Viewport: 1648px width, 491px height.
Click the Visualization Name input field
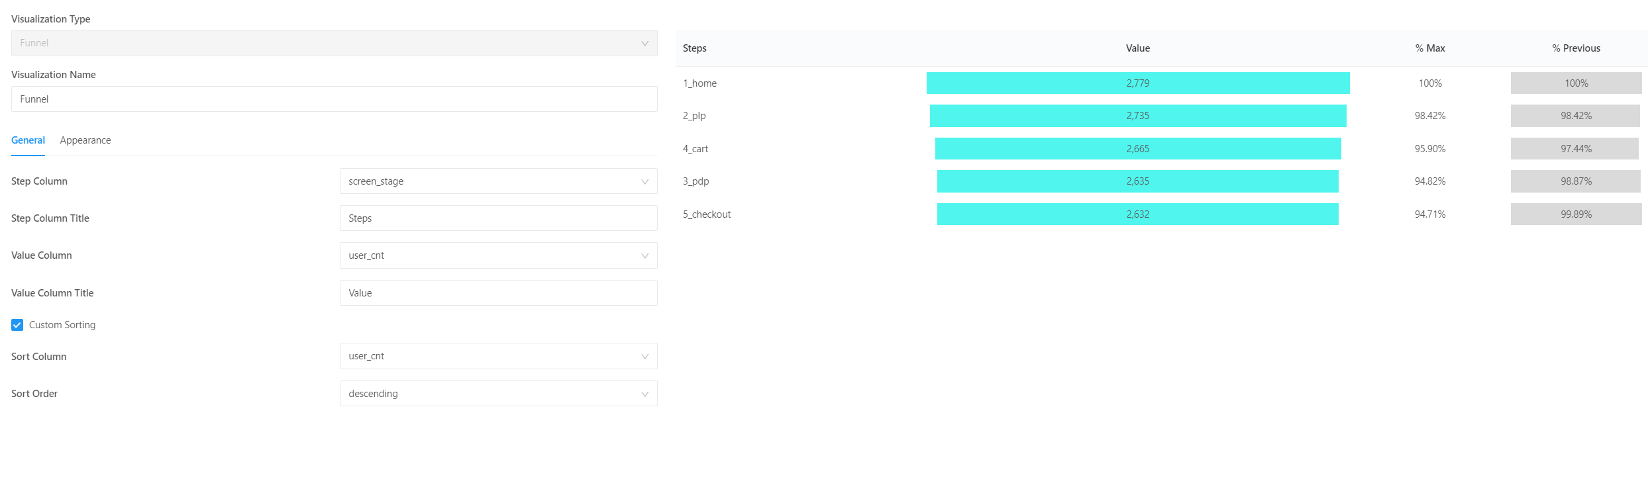point(334,99)
